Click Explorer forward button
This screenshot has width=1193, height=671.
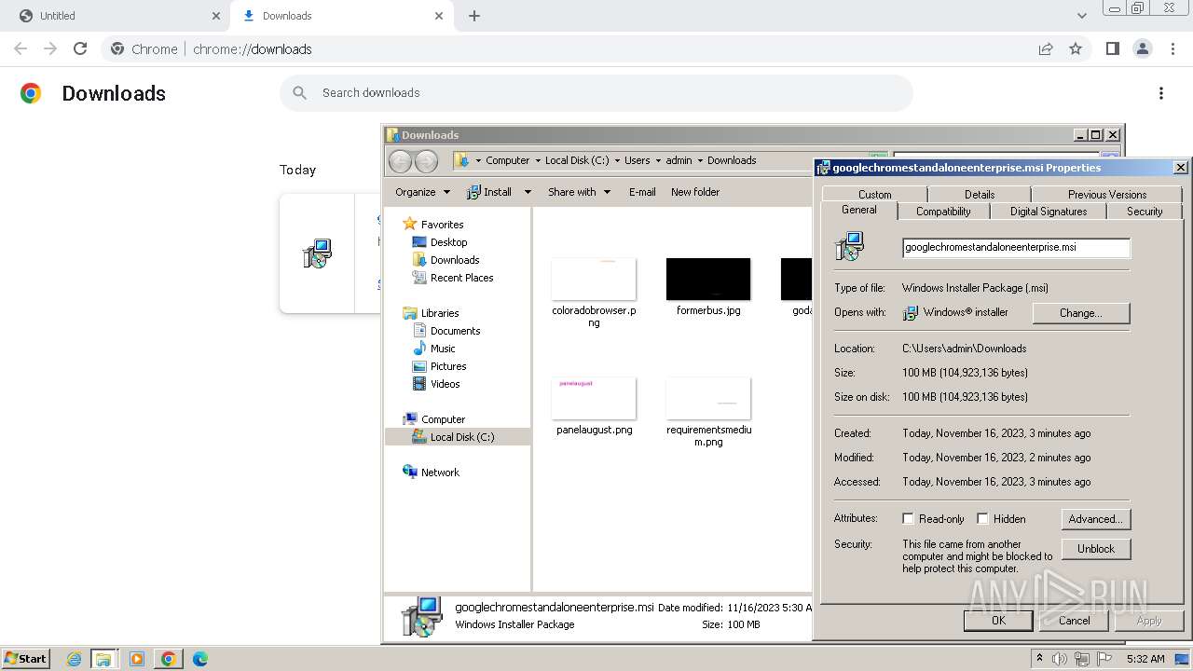pyautogui.click(x=426, y=161)
